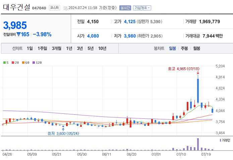Click the timestamp 2024.07.24 11:58

point(83,8)
